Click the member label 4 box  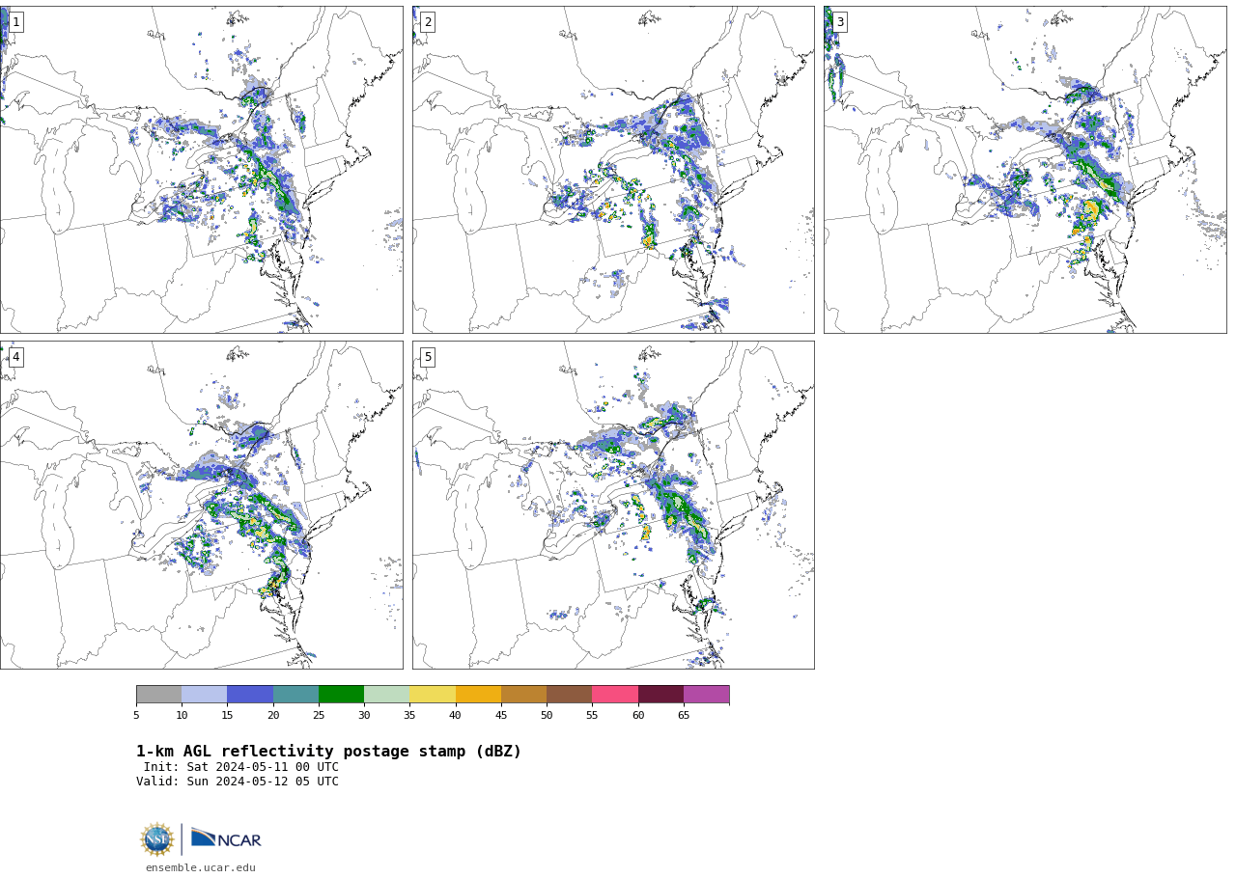coord(15,357)
